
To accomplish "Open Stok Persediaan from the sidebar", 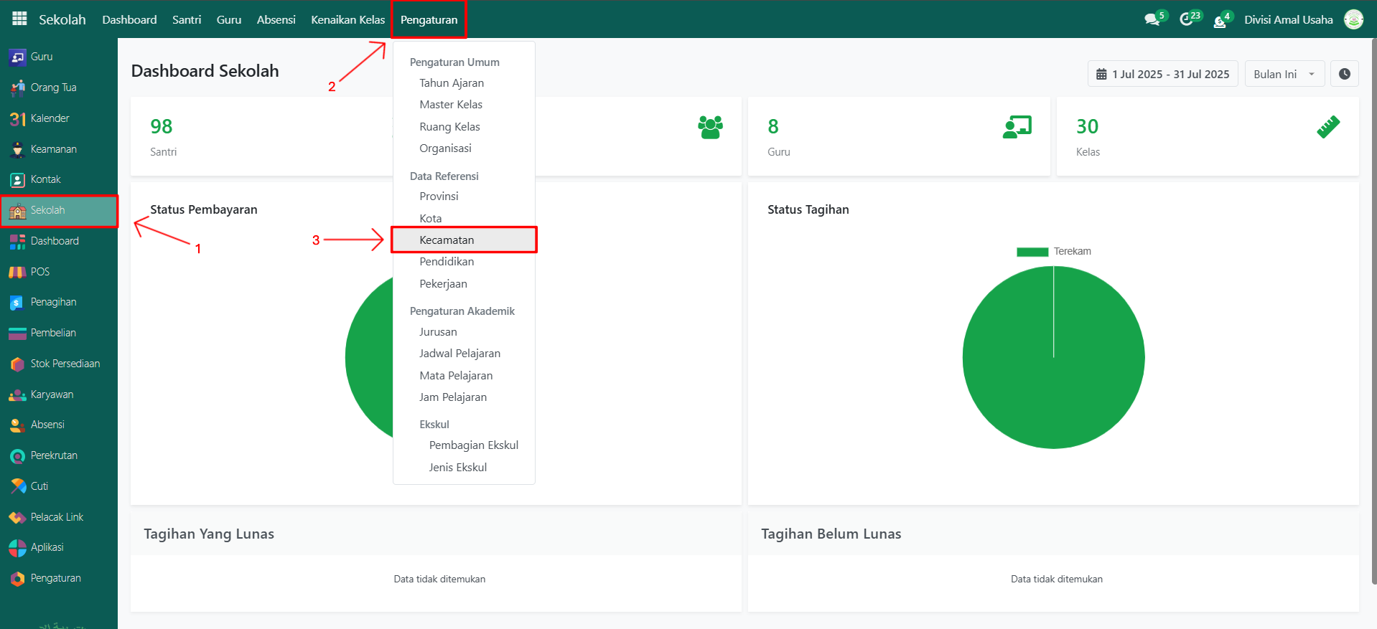I will point(65,364).
